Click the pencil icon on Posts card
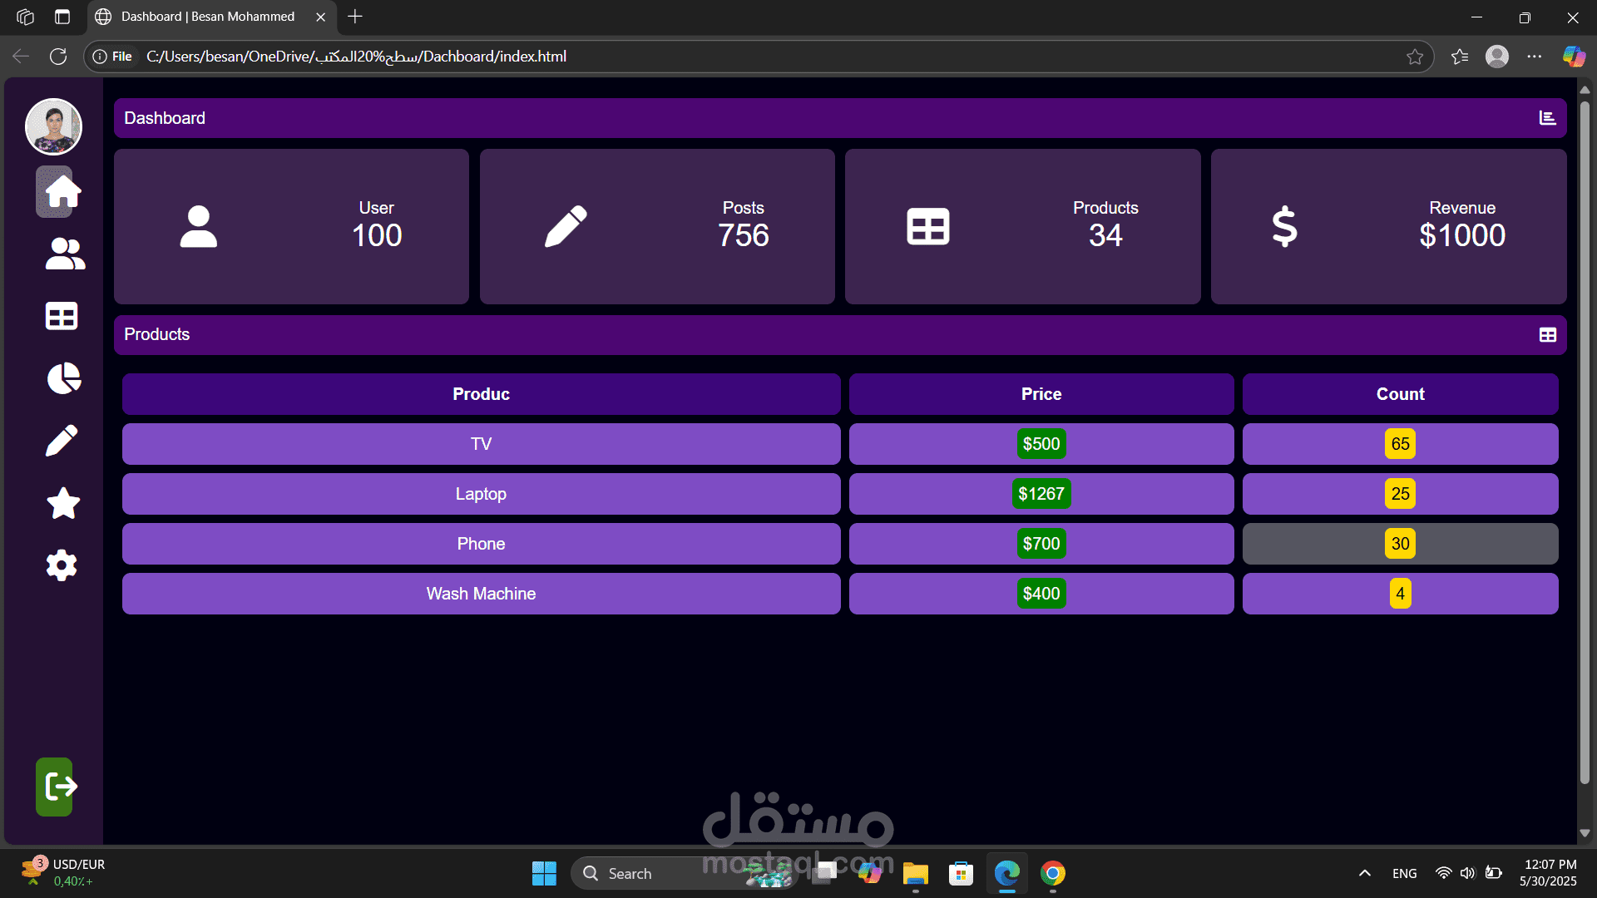 566,226
